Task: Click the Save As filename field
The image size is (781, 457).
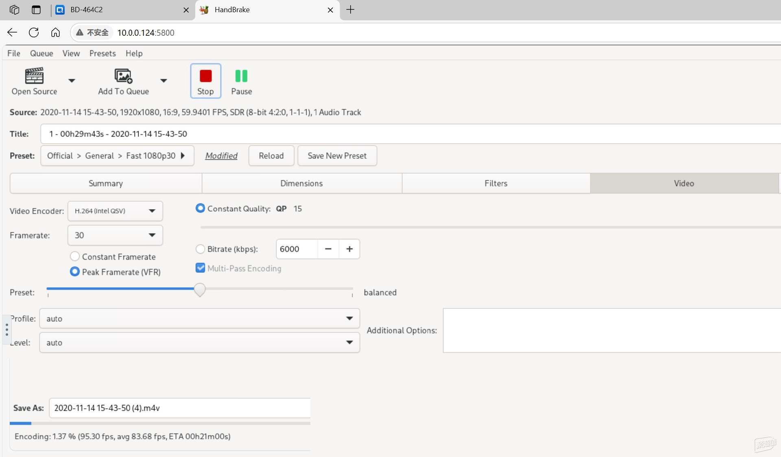Action: [x=179, y=408]
